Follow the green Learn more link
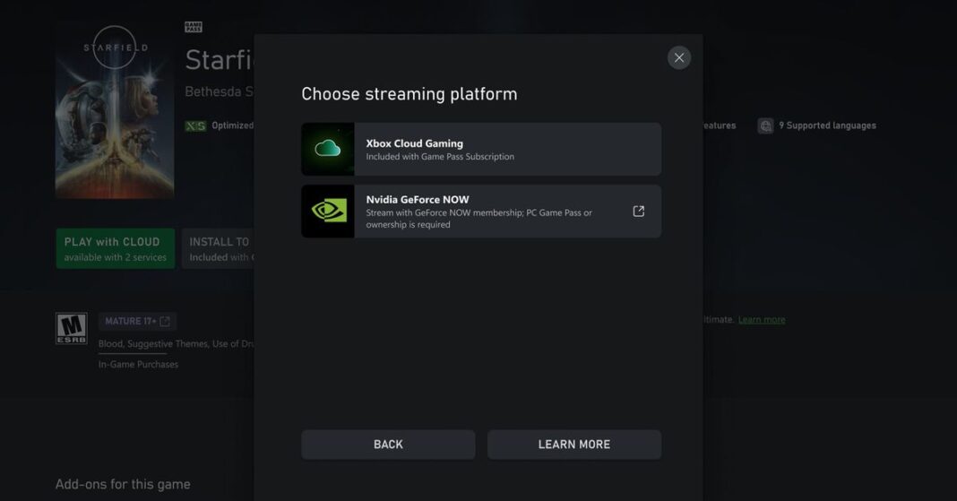 pos(761,320)
